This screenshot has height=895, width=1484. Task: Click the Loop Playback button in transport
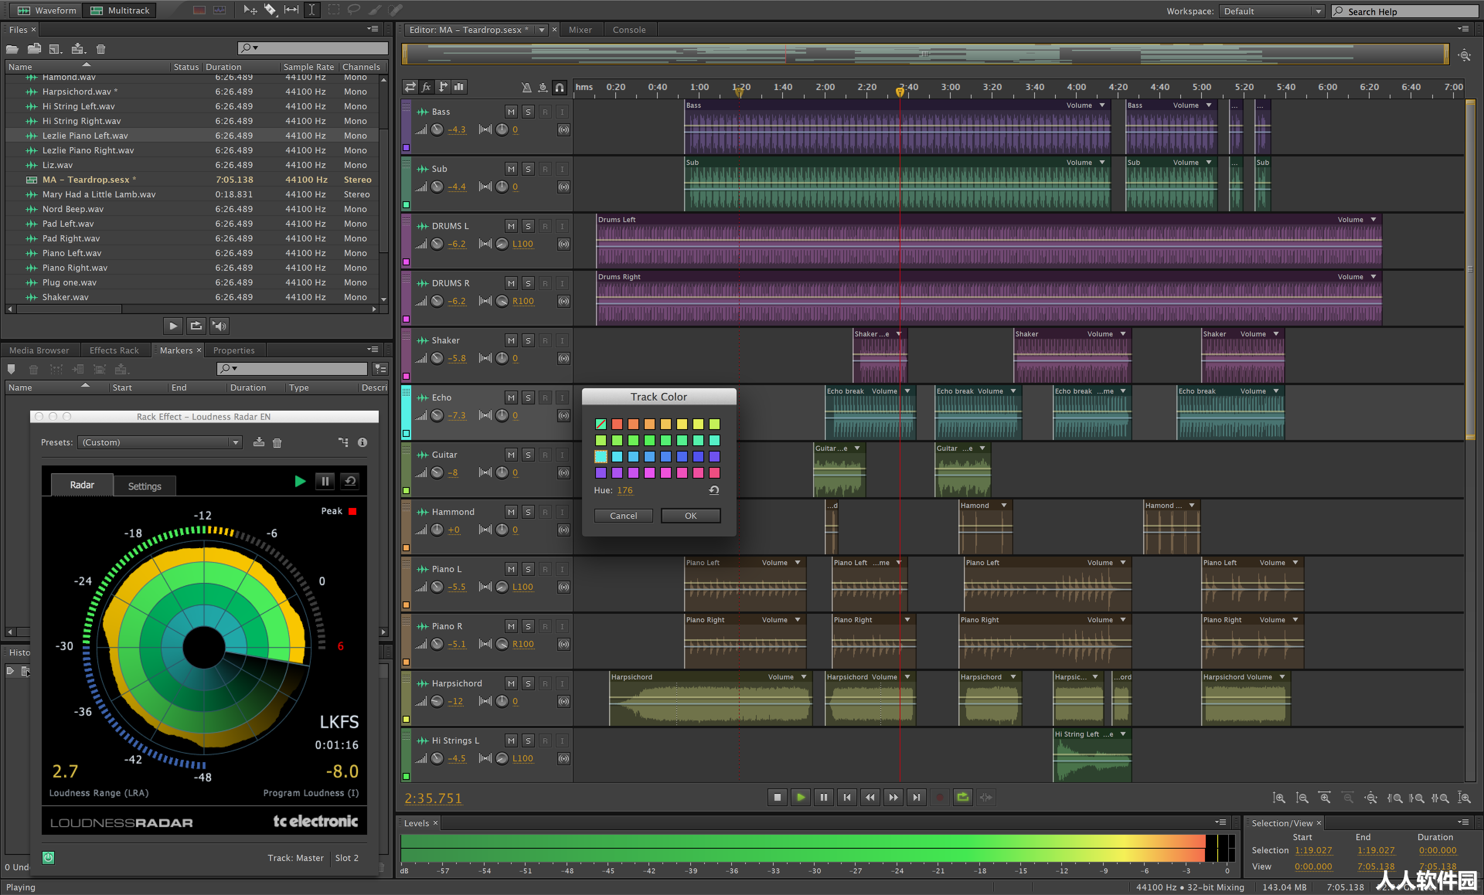pos(962,798)
